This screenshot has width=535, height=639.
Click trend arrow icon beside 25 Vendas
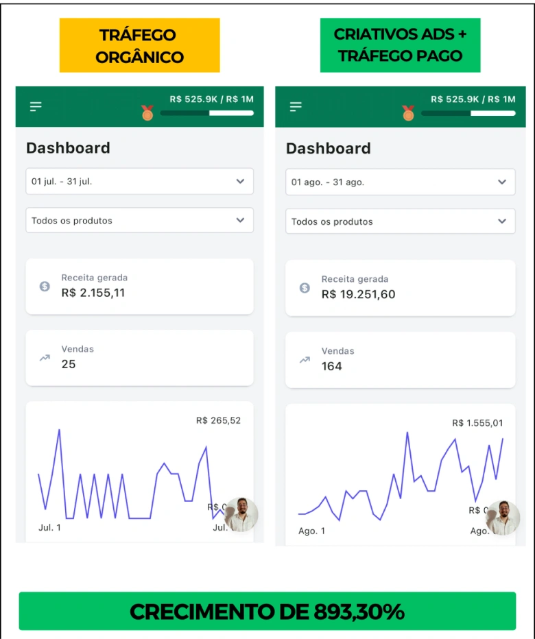[x=45, y=357]
